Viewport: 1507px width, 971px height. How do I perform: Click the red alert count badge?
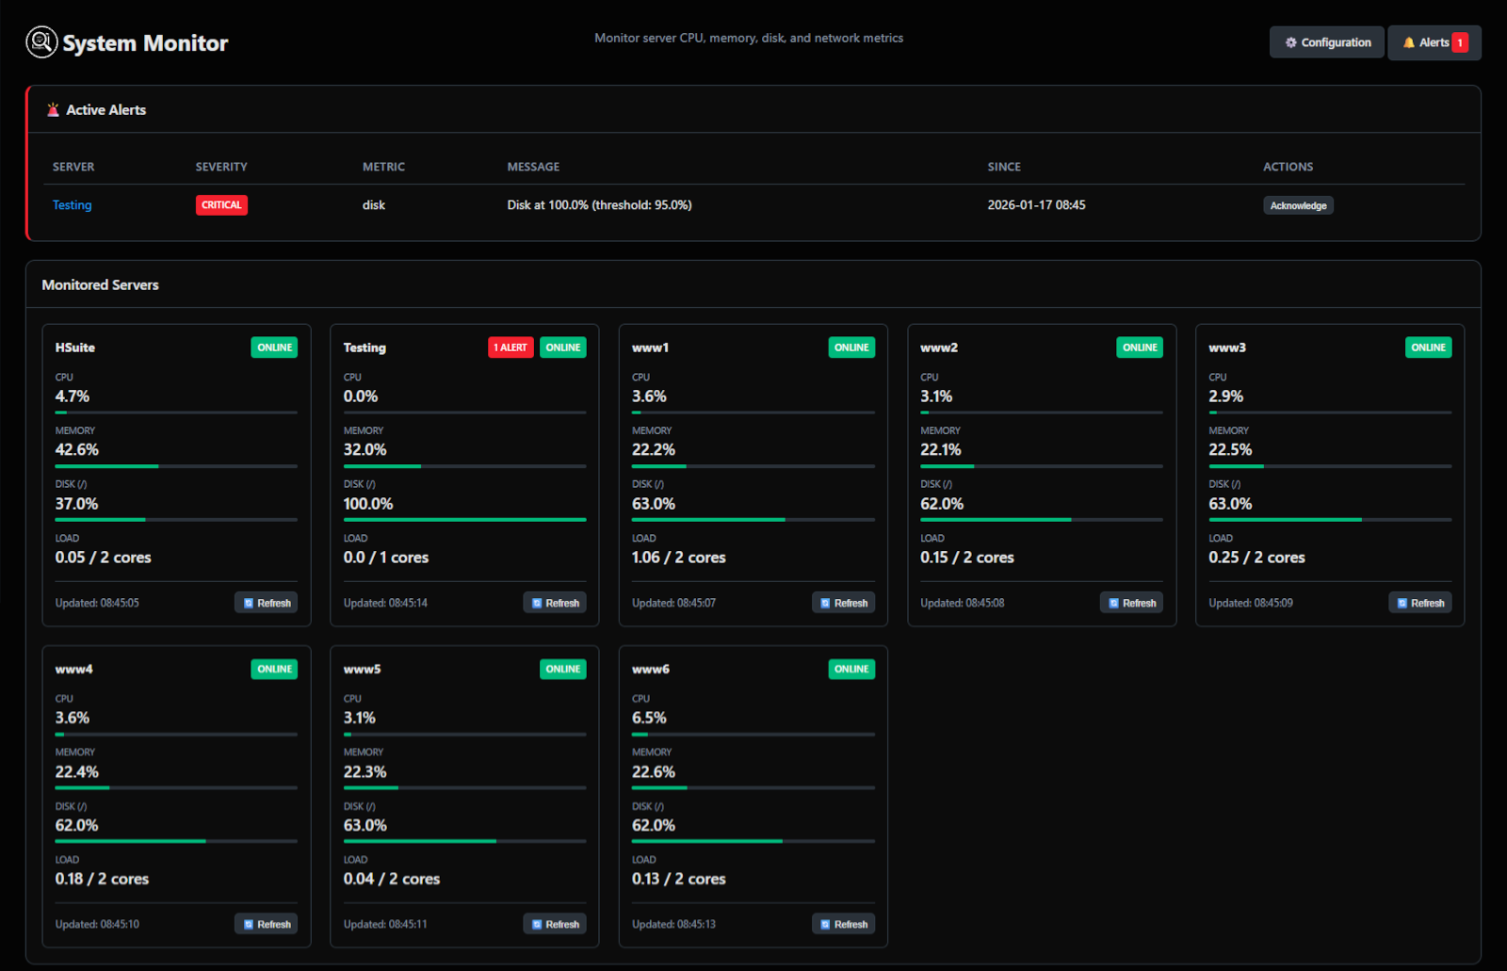pyautogui.click(x=1460, y=42)
